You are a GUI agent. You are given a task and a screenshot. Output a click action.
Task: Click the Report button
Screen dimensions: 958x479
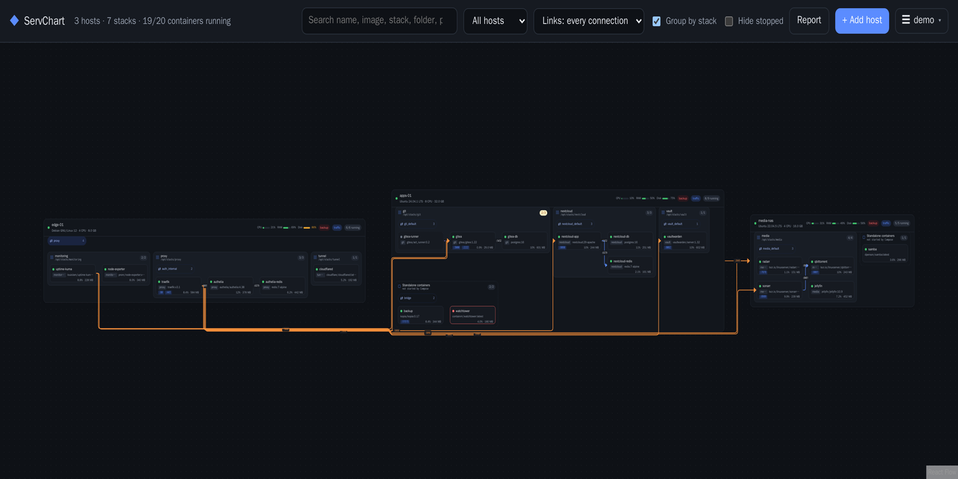coord(809,20)
